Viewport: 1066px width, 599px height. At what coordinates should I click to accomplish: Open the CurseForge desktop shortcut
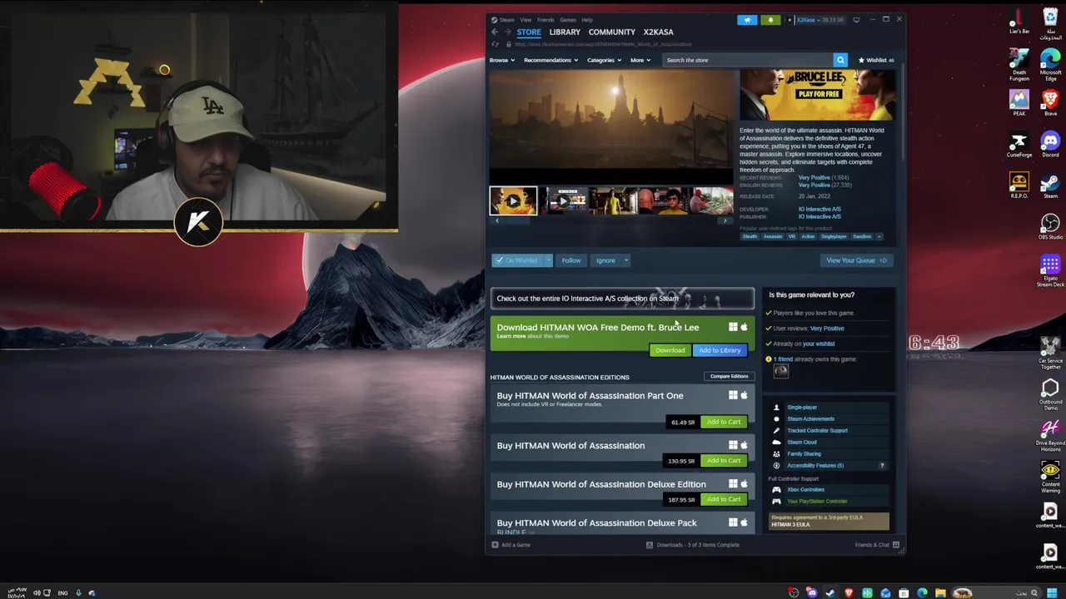[1019, 143]
